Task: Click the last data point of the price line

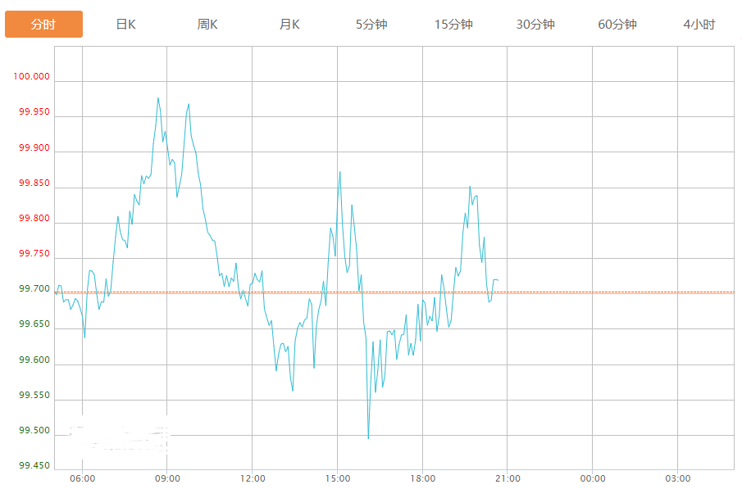Action: [498, 280]
